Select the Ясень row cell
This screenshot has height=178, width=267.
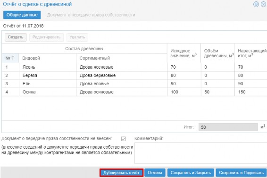[48, 67]
